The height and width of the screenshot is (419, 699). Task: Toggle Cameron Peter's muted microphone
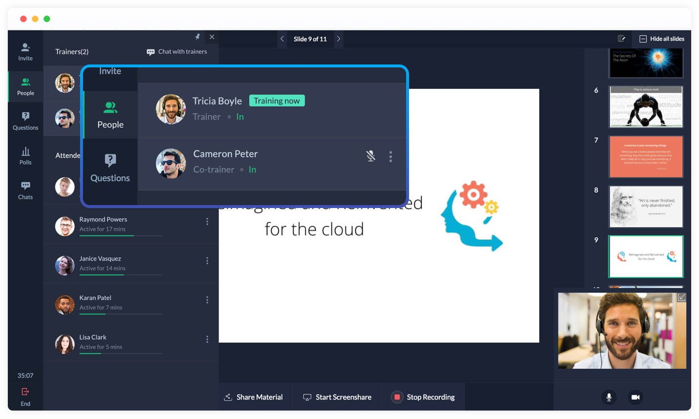click(x=371, y=156)
